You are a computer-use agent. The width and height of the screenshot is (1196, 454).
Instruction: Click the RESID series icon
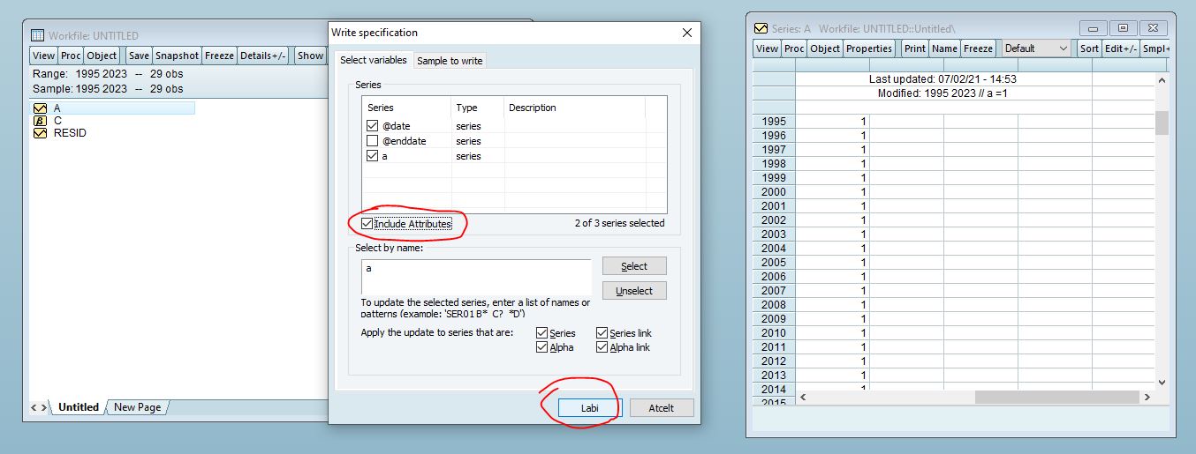(x=40, y=133)
